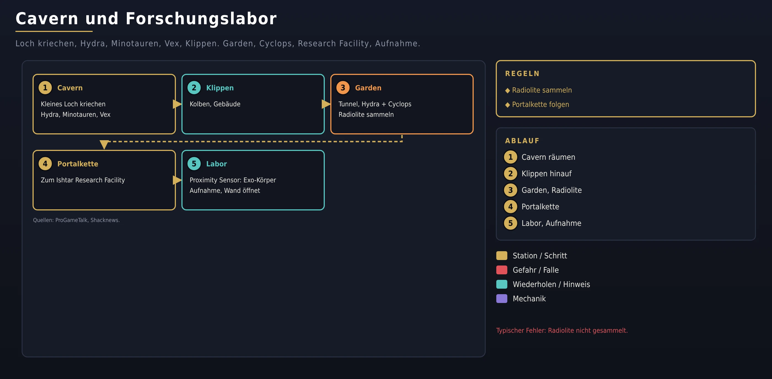Click the diamond bullet before Portalkette folgen

[x=507, y=105]
